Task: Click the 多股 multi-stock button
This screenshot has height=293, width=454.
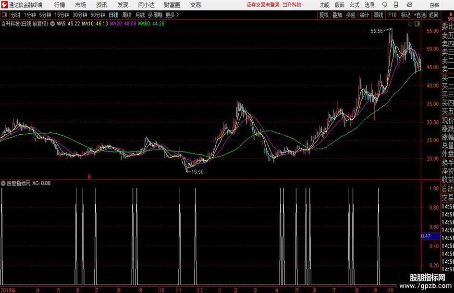Action: point(351,15)
